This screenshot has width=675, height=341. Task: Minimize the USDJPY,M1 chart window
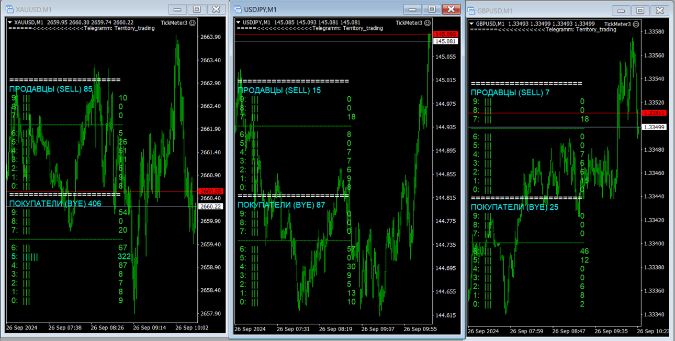412,9
